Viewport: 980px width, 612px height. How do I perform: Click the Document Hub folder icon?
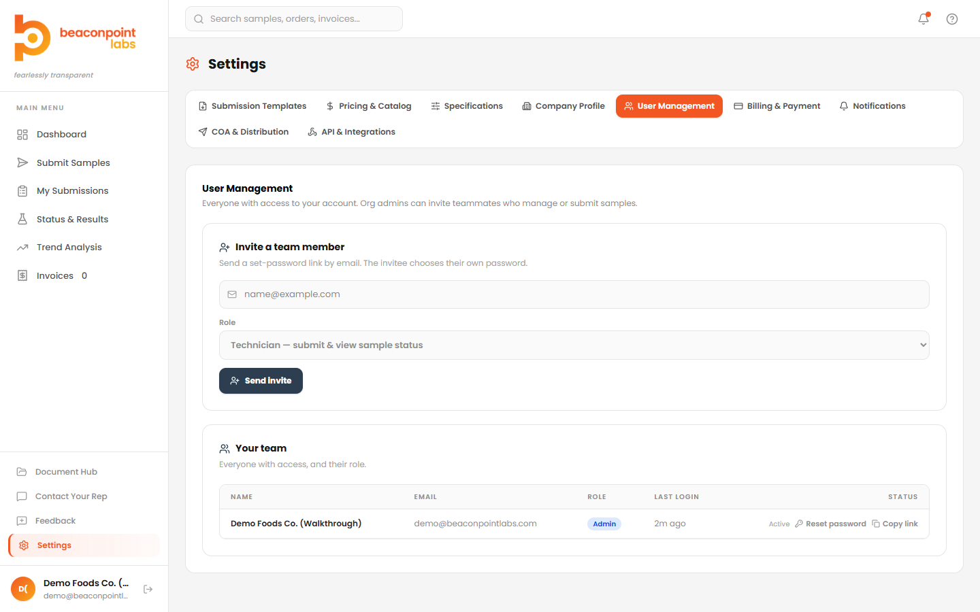(22, 472)
